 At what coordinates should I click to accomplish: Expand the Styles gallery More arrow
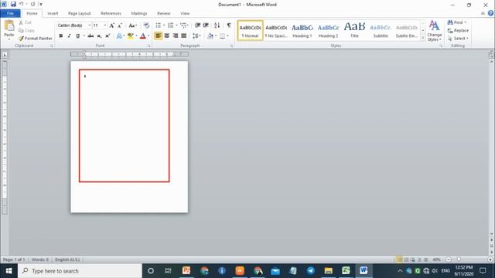click(x=423, y=38)
